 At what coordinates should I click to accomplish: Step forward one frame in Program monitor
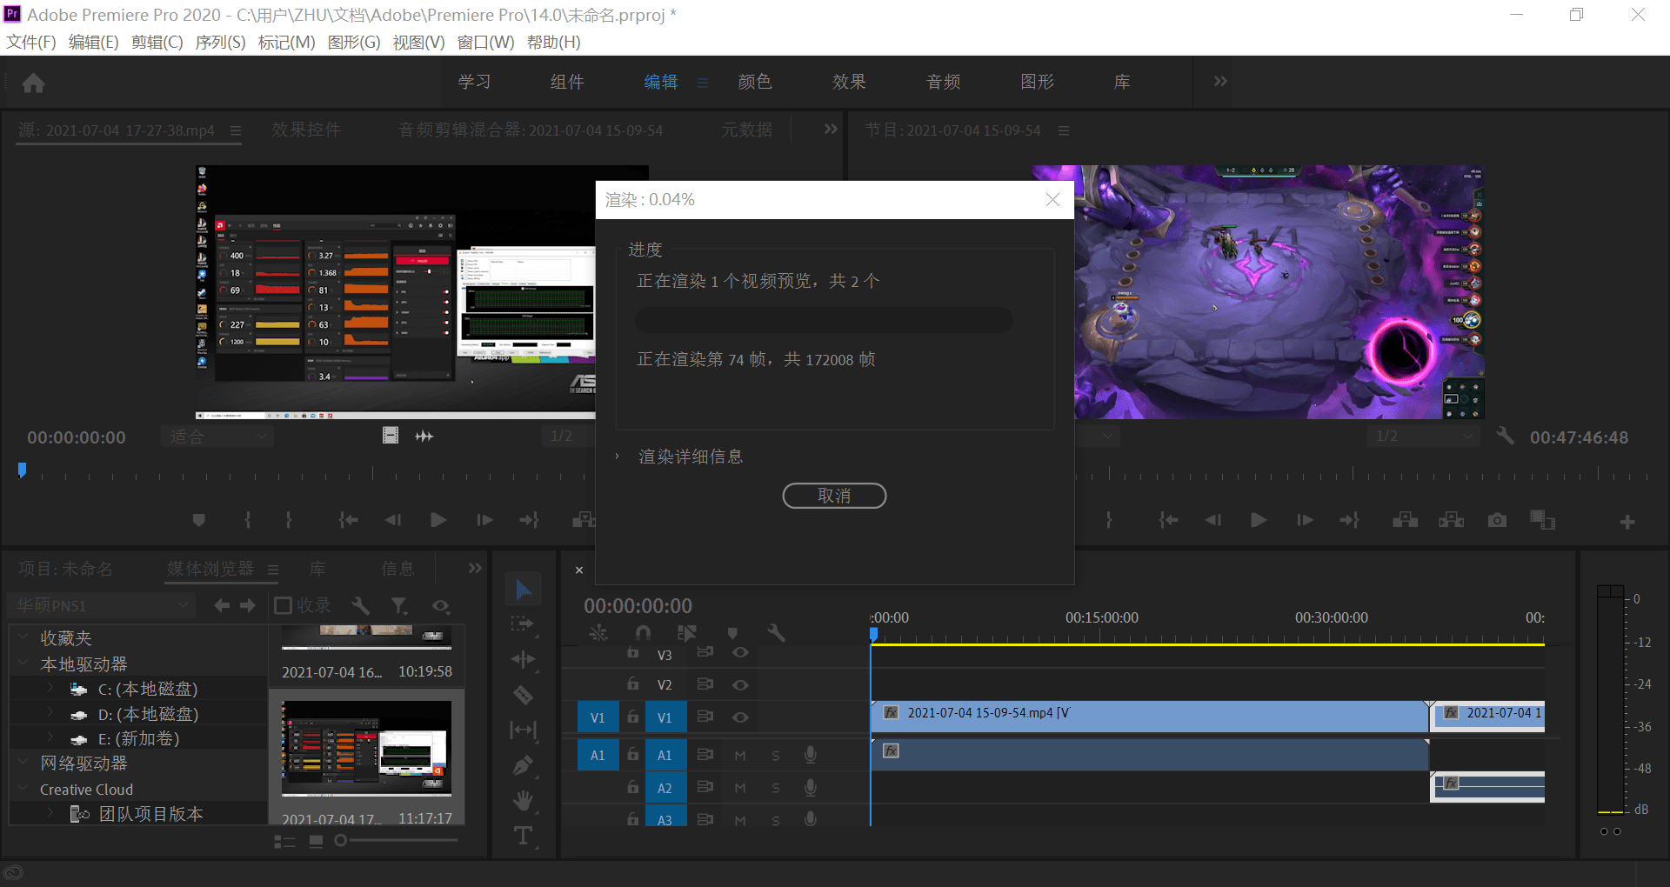point(1305,520)
